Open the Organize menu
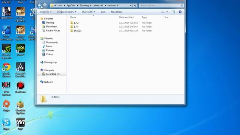This screenshot has width=240, height=135. [x=45, y=12]
